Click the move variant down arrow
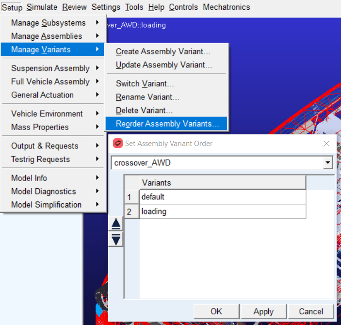Viewport: 341px width, 325px height. (116, 239)
